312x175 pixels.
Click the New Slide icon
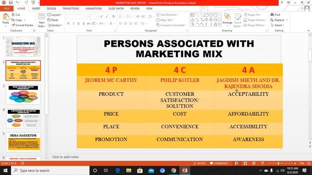(41, 17)
